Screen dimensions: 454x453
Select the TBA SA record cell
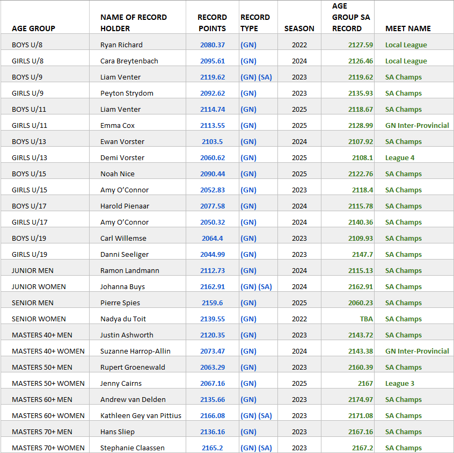point(366,319)
